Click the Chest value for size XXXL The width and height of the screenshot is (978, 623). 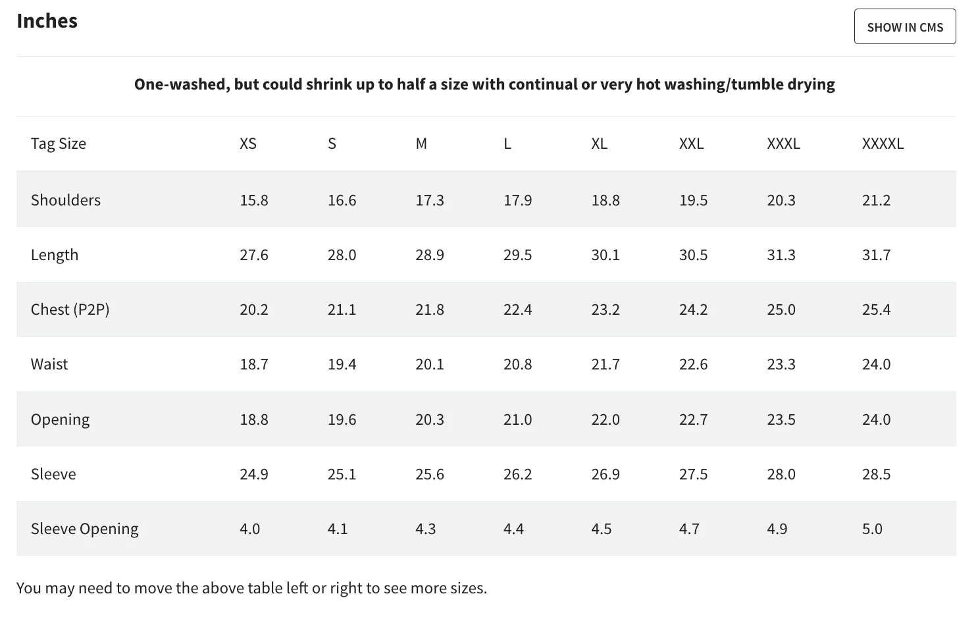point(781,310)
